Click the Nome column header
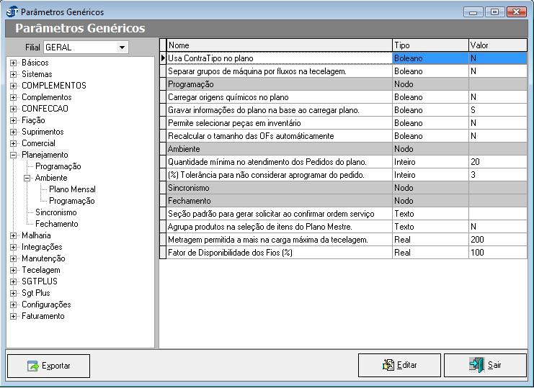Image resolution: width=534 pixels, height=388 pixels. click(279, 45)
